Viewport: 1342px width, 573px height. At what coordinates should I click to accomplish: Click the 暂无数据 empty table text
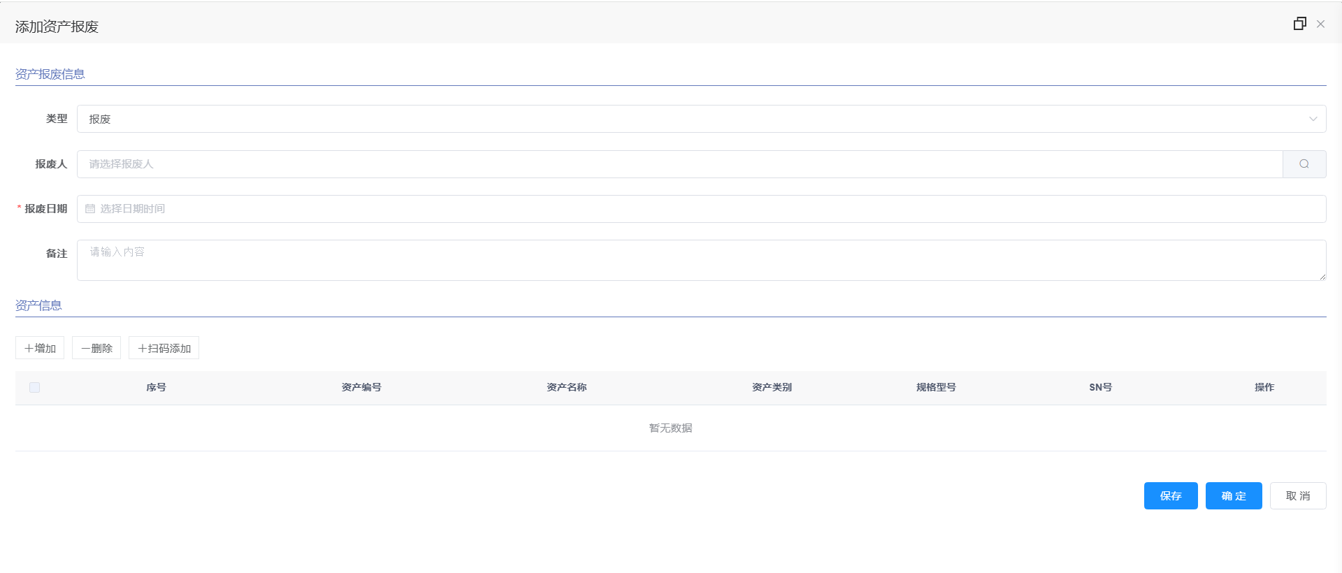[671, 428]
